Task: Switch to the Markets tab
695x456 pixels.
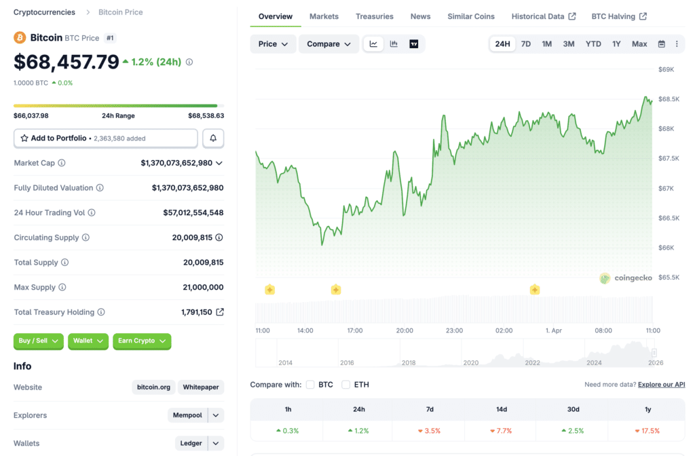Action: pos(324,16)
